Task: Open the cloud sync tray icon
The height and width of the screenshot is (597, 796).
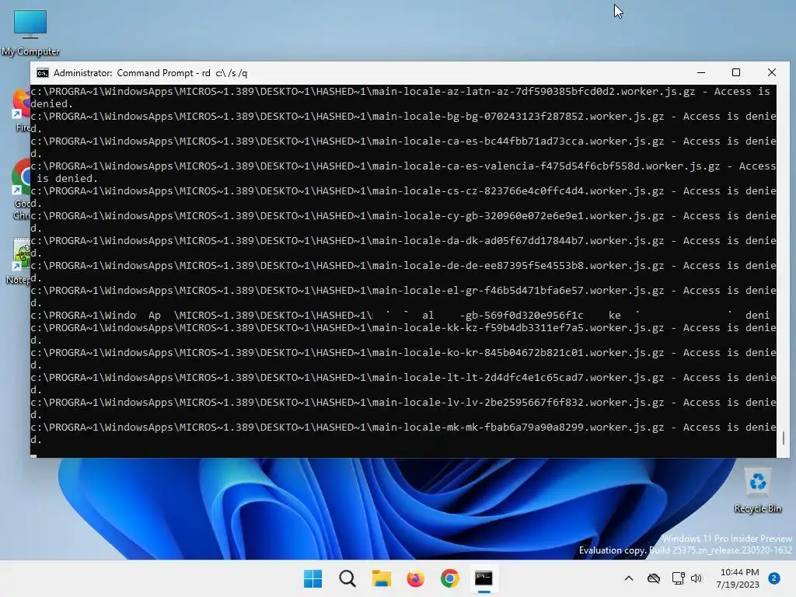Action: point(653,578)
